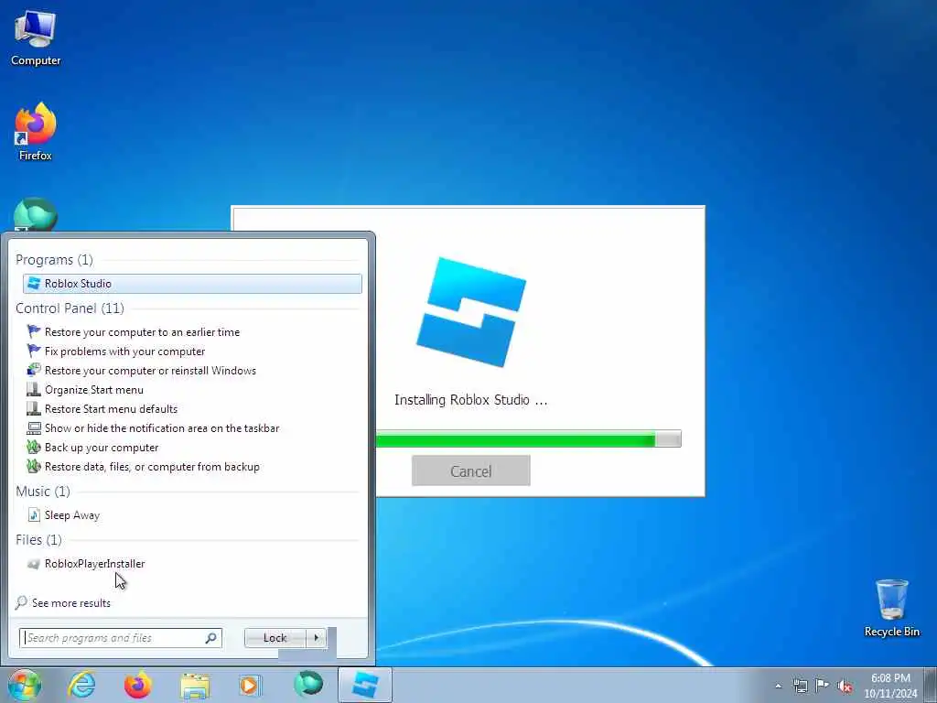937x703 pixels.
Task: Click the muted volume tray icon
Action: pos(845,686)
